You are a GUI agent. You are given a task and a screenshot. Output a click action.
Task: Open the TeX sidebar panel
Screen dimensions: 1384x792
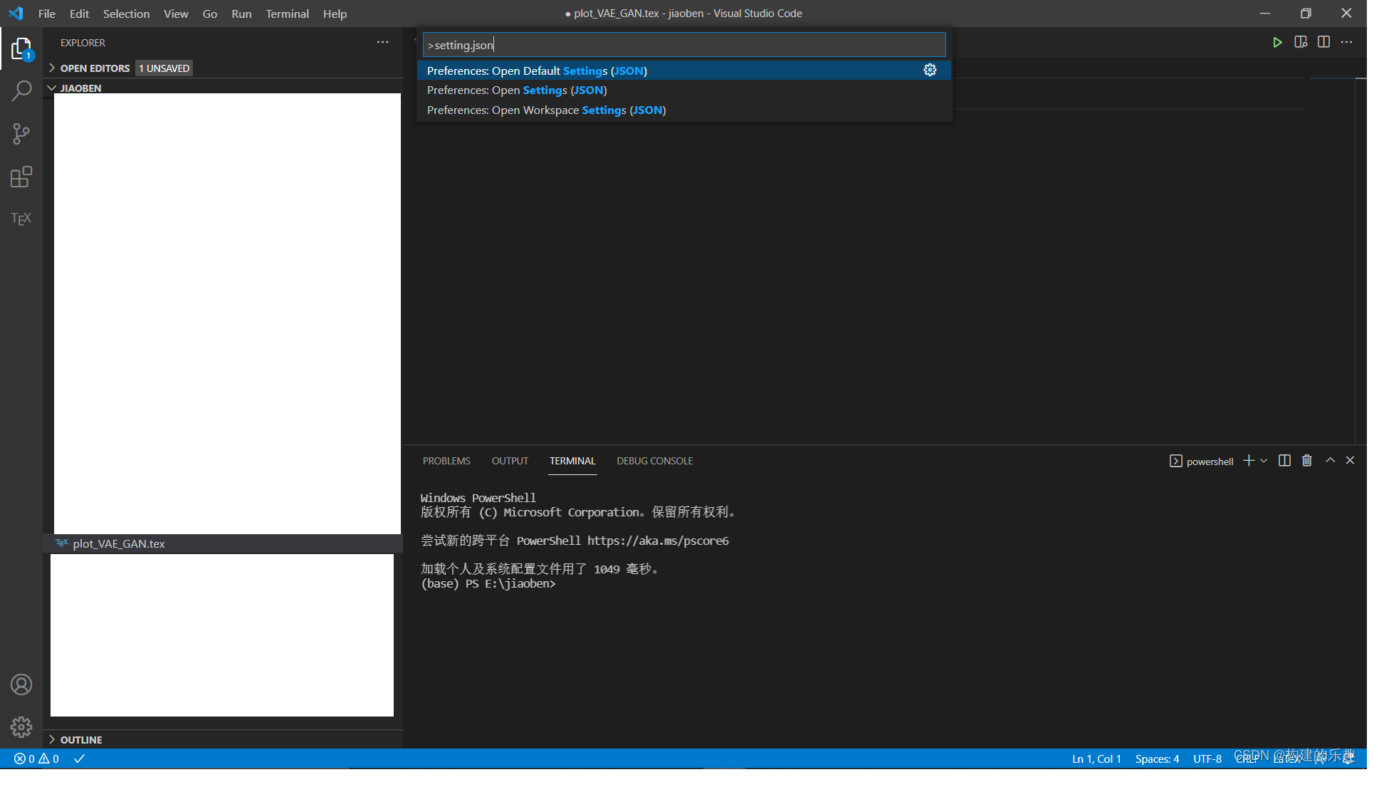pyautogui.click(x=21, y=219)
